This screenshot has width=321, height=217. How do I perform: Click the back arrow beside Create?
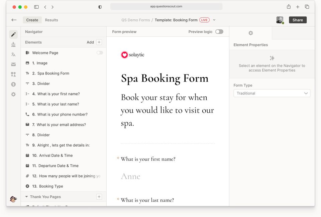pyautogui.click(x=14, y=20)
